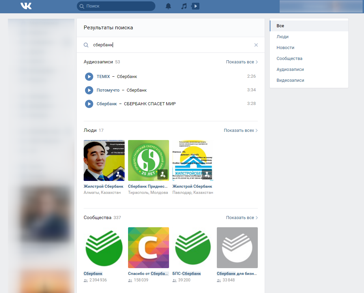Play the Потомучто – Сбербанк track
Viewport: 364px width, 293px height.
[89, 90]
